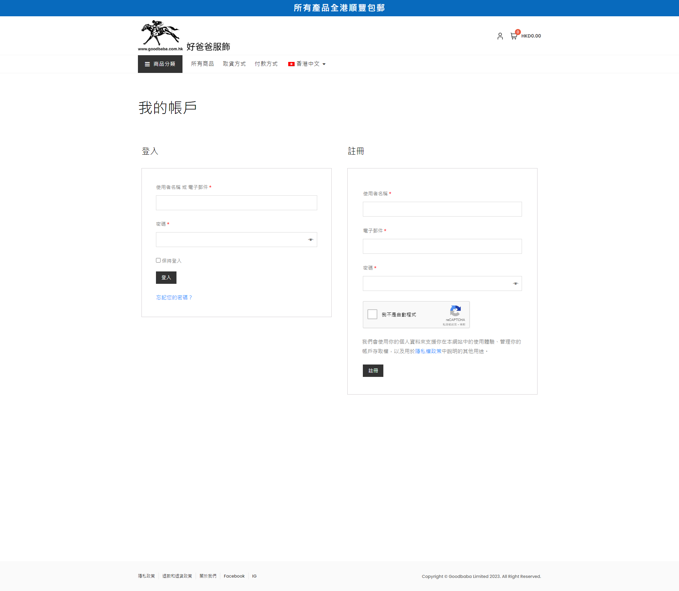Follow the 忘記您的密碼？ link

174,298
